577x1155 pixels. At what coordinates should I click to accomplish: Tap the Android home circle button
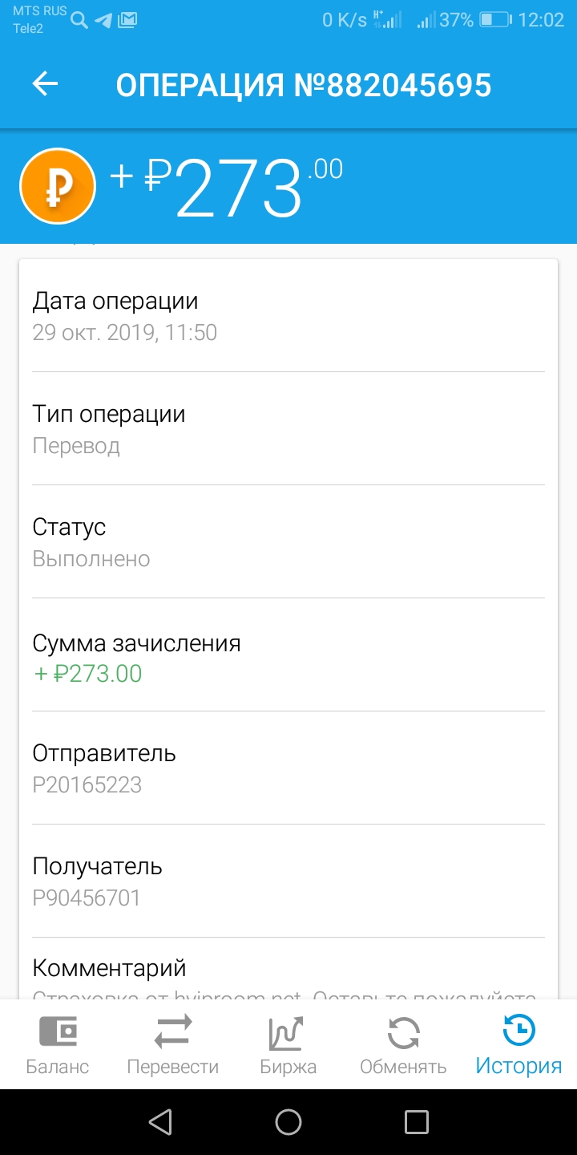288,1122
